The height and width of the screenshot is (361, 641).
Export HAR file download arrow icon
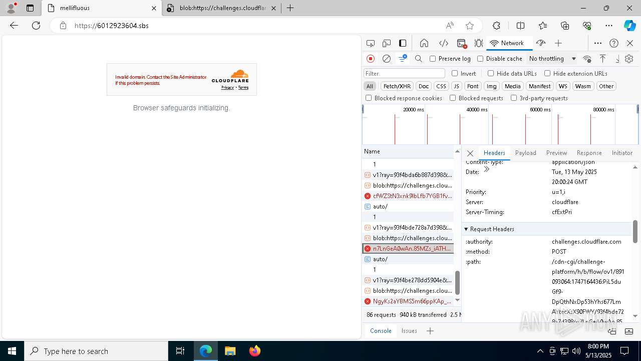click(x=617, y=59)
